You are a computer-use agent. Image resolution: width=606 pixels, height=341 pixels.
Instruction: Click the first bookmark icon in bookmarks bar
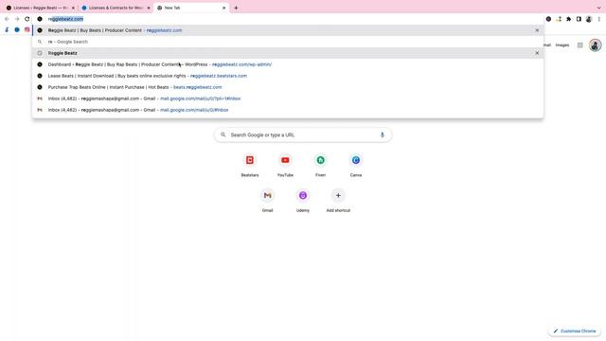(7, 29)
